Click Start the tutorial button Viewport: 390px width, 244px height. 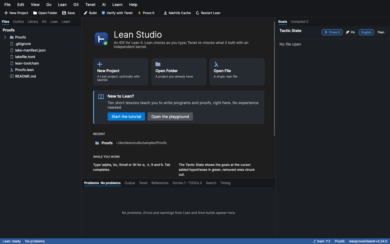(126, 117)
